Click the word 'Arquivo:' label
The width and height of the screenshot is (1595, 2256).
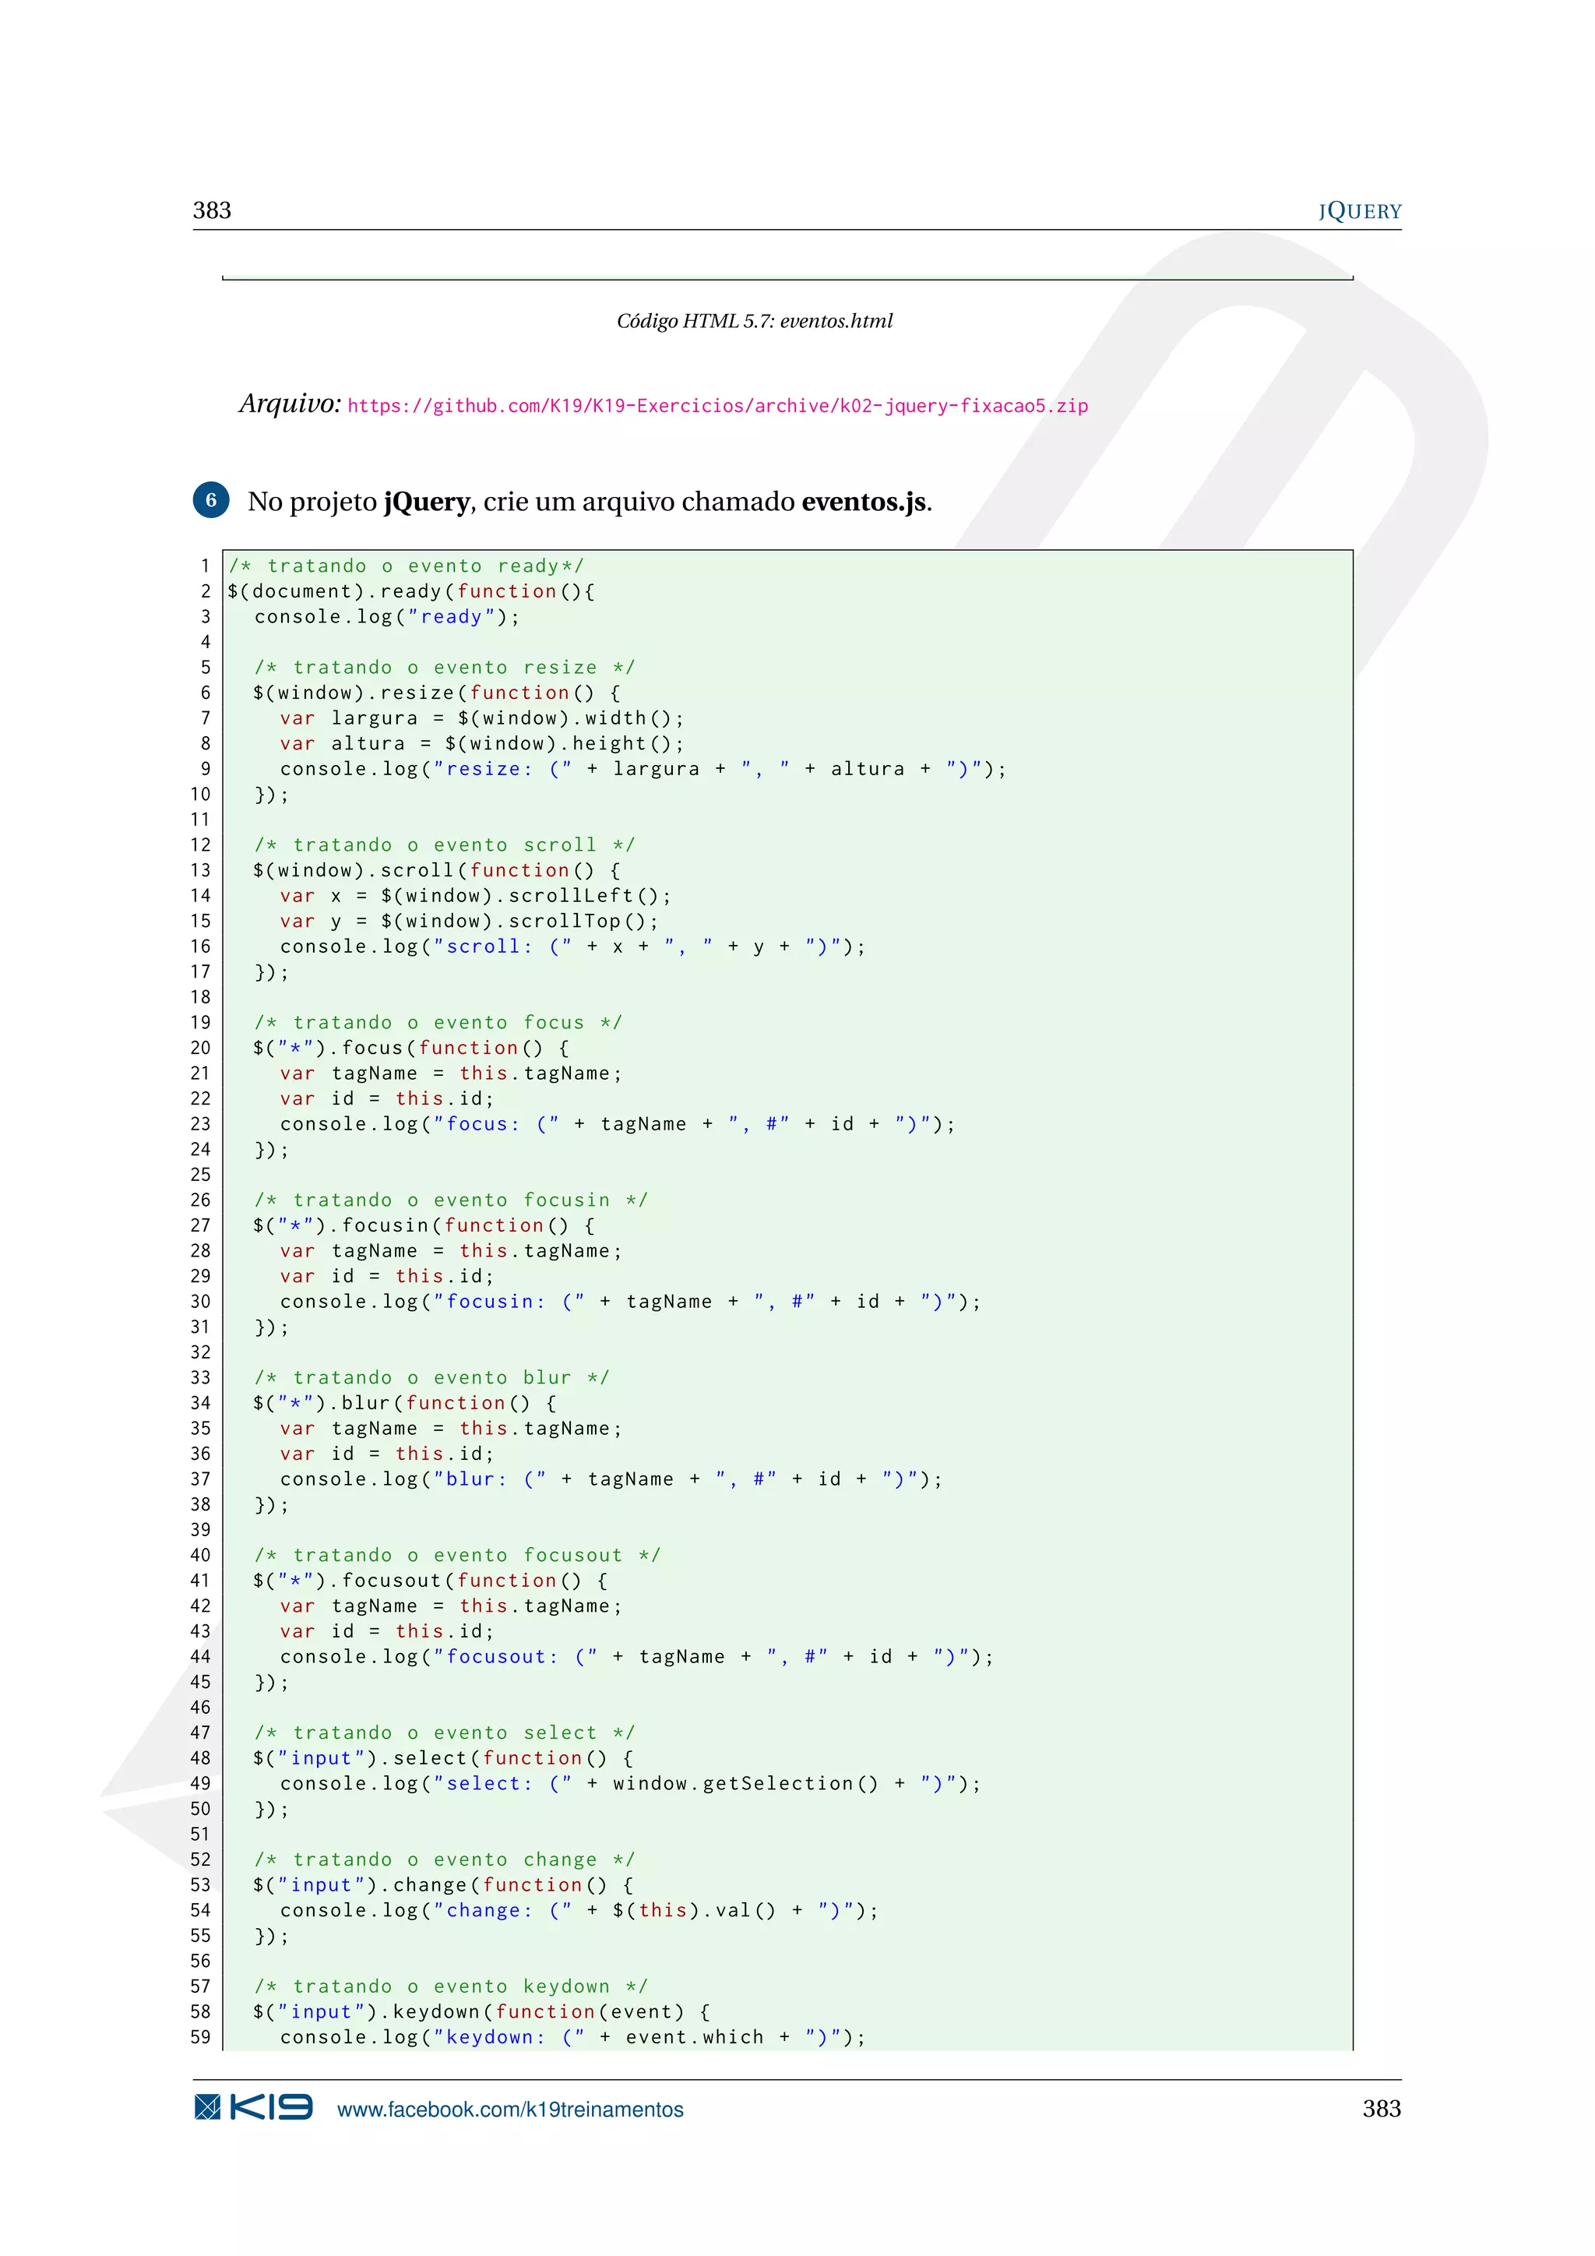click(x=290, y=404)
